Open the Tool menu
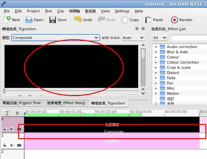The image size is (207, 159). pyautogui.click(x=48, y=11)
